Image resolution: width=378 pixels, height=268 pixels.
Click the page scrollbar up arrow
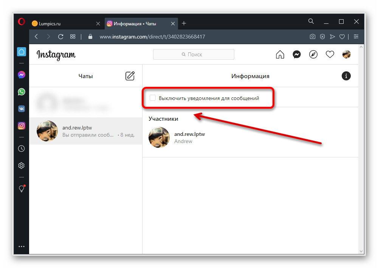pyautogui.click(x=361, y=47)
